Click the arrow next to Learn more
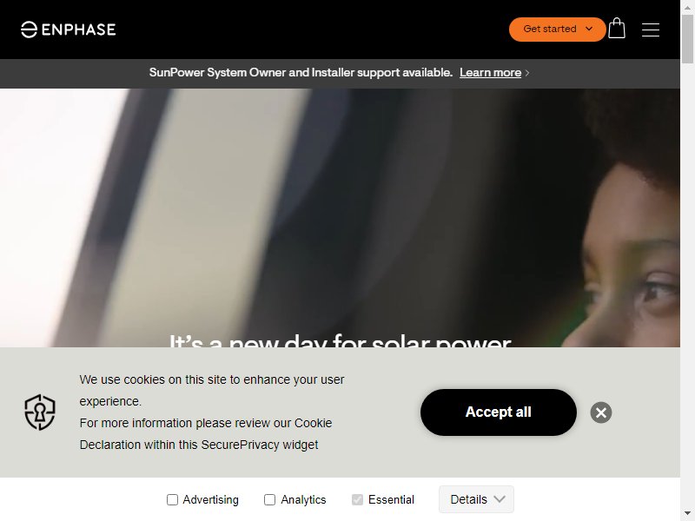The width and height of the screenshot is (695, 521). point(527,73)
